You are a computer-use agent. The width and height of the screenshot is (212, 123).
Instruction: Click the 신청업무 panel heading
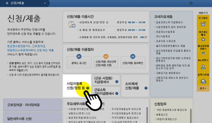(x=160, y=104)
